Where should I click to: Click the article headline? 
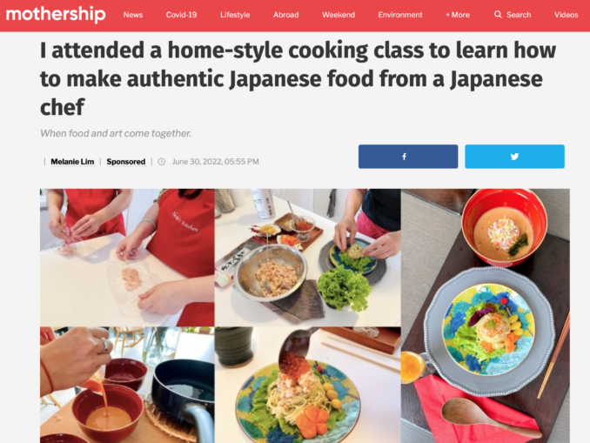298,78
